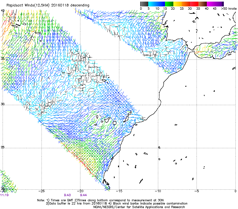Select the gray 0-5 knots legend swatch

pos(144,4)
